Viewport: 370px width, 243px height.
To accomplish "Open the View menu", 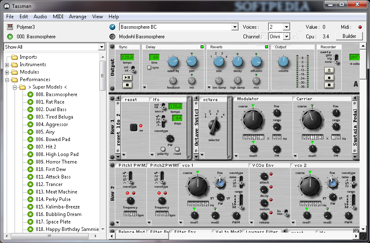I will (97, 17).
